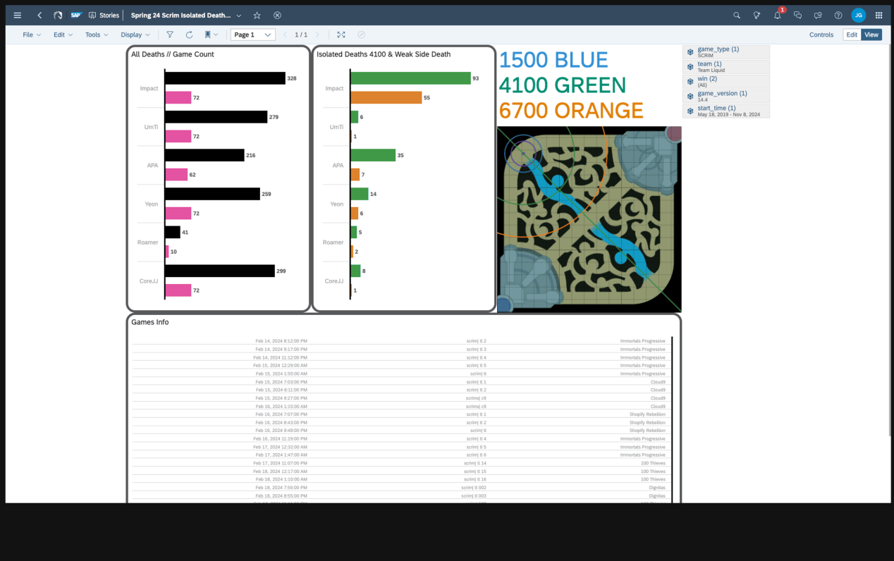
Task: Open the help question mark icon
Action: click(x=838, y=15)
